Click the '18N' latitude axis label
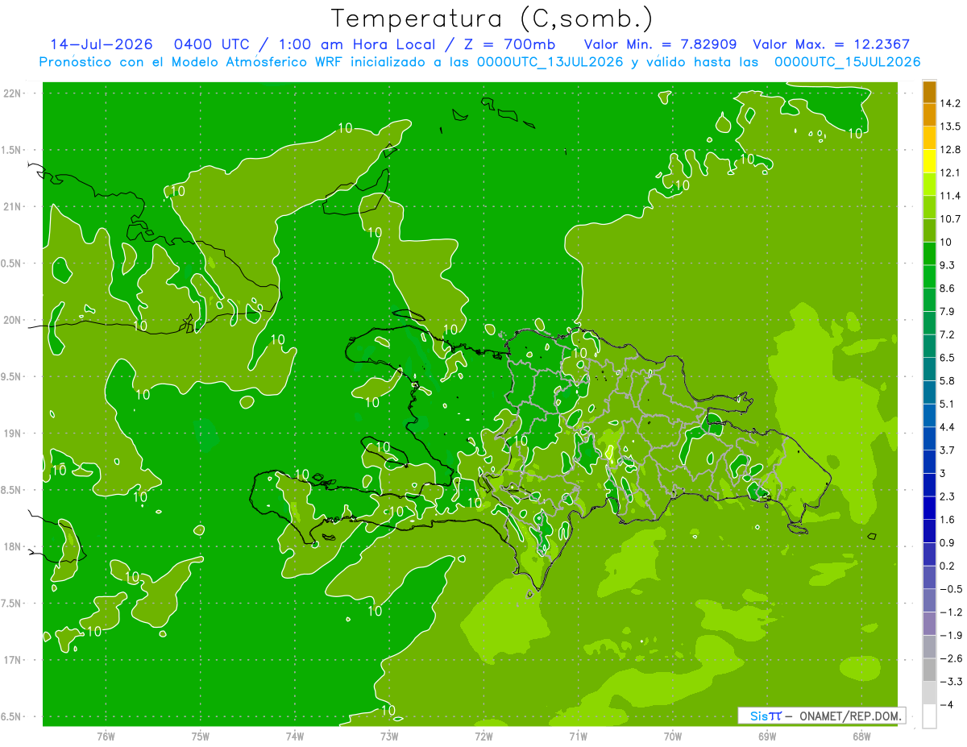 [x=12, y=546]
